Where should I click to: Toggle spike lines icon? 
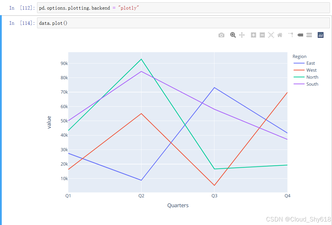(x=291, y=35)
